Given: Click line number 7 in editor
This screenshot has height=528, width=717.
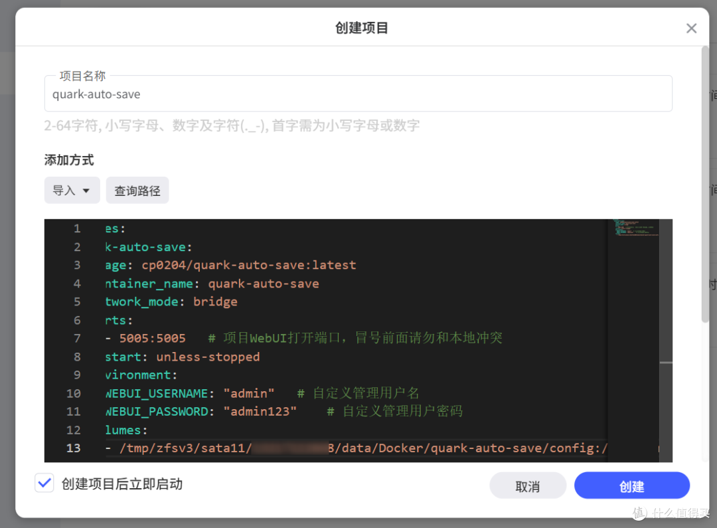Looking at the screenshot, I should click(77, 339).
